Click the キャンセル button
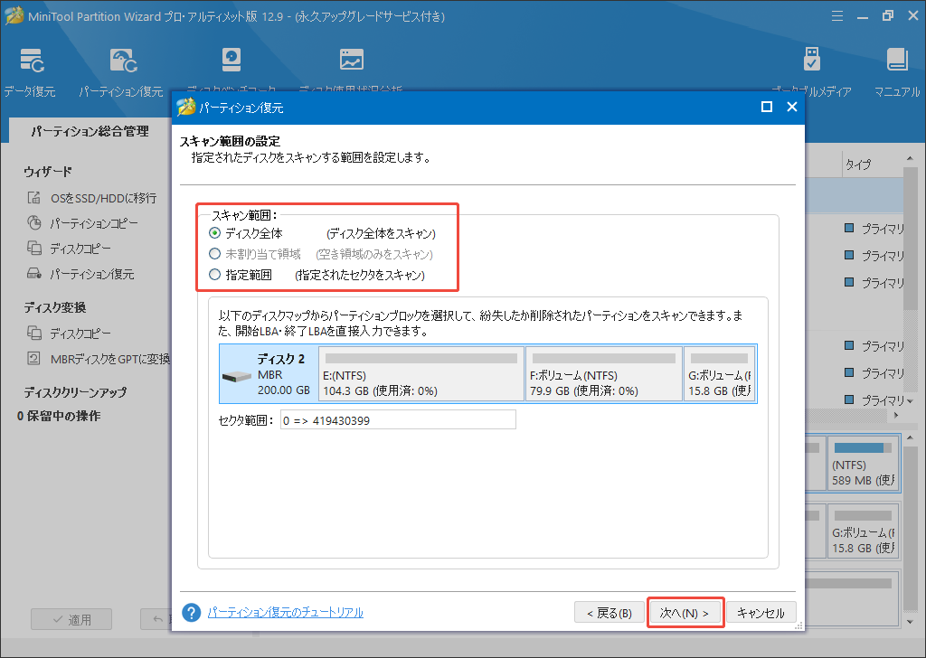The height and width of the screenshot is (658, 926). [x=761, y=613]
